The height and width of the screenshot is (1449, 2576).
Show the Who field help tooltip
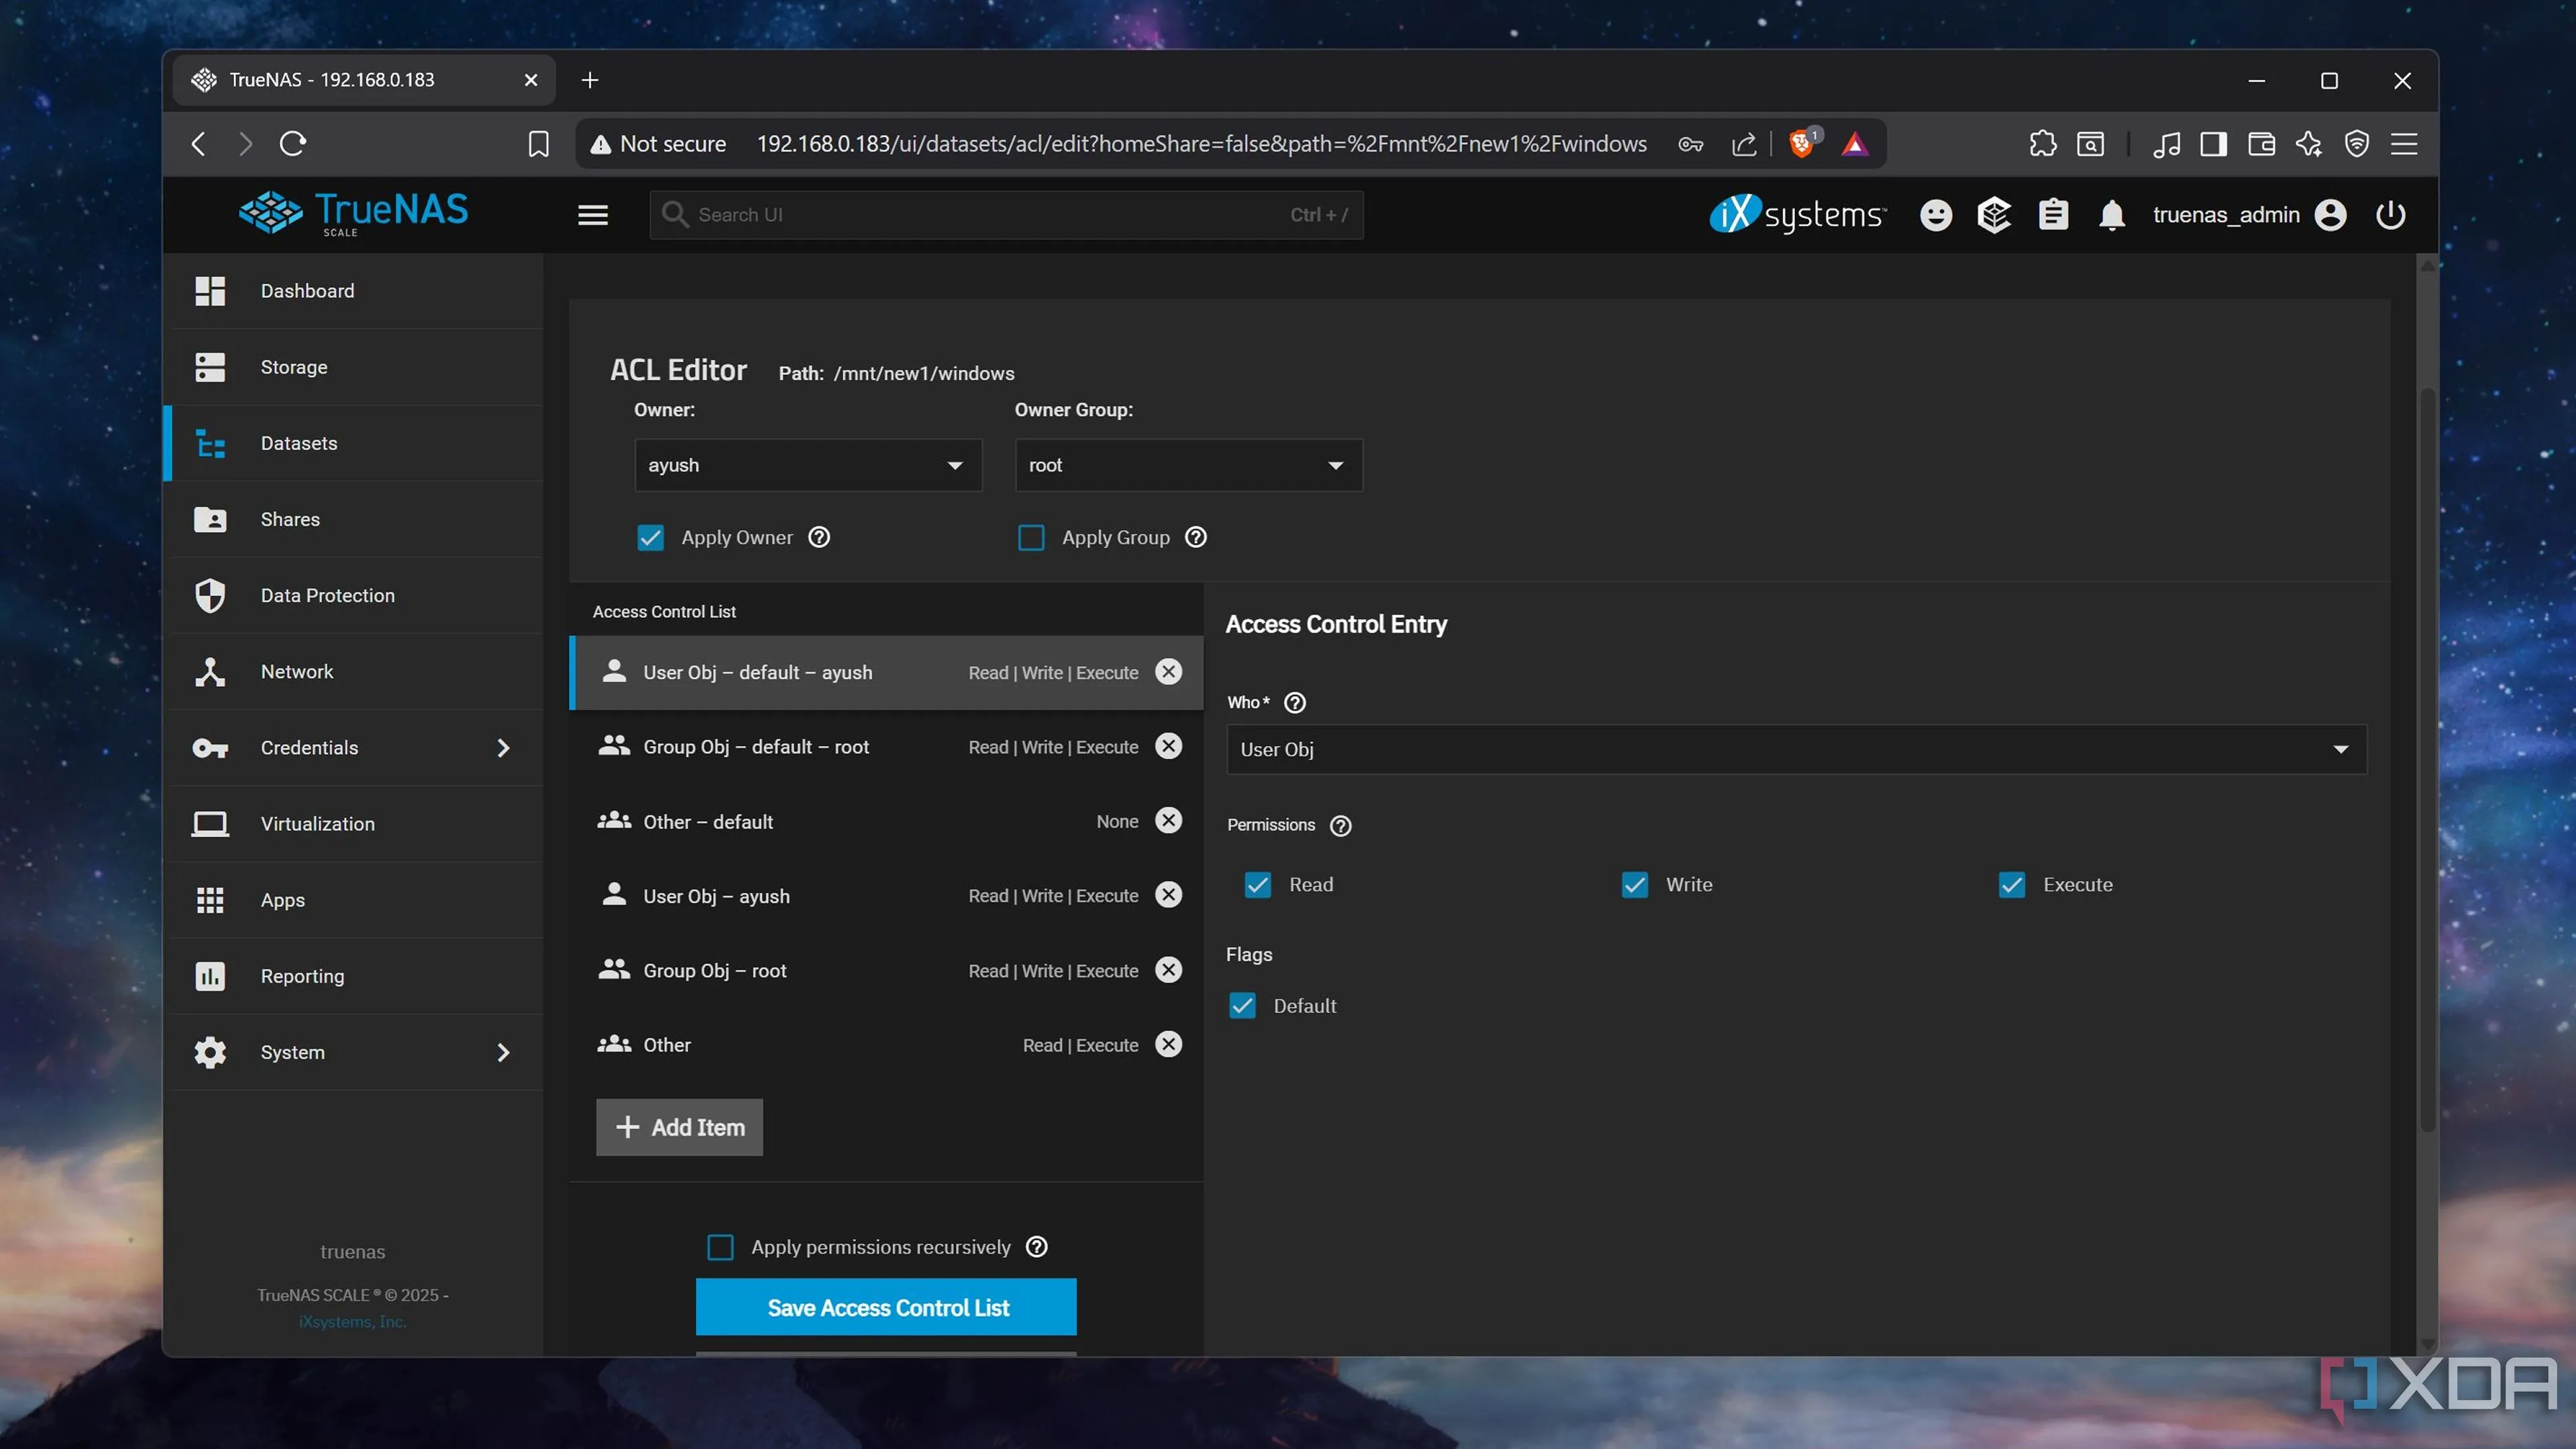pos(1295,703)
